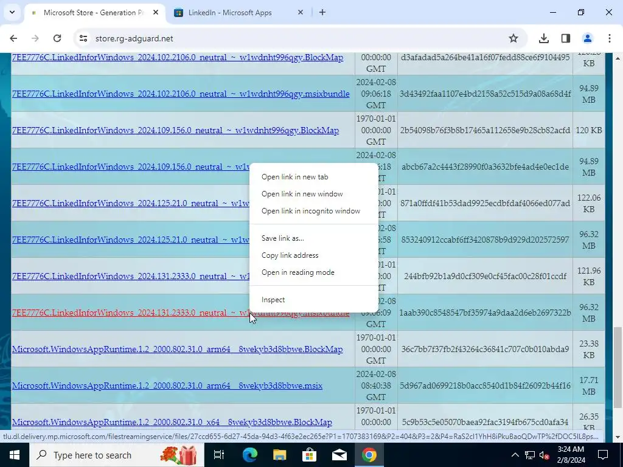This screenshot has width=623, height=467.
Task: Open Chrome's three-dot menu
Action: point(610,38)
